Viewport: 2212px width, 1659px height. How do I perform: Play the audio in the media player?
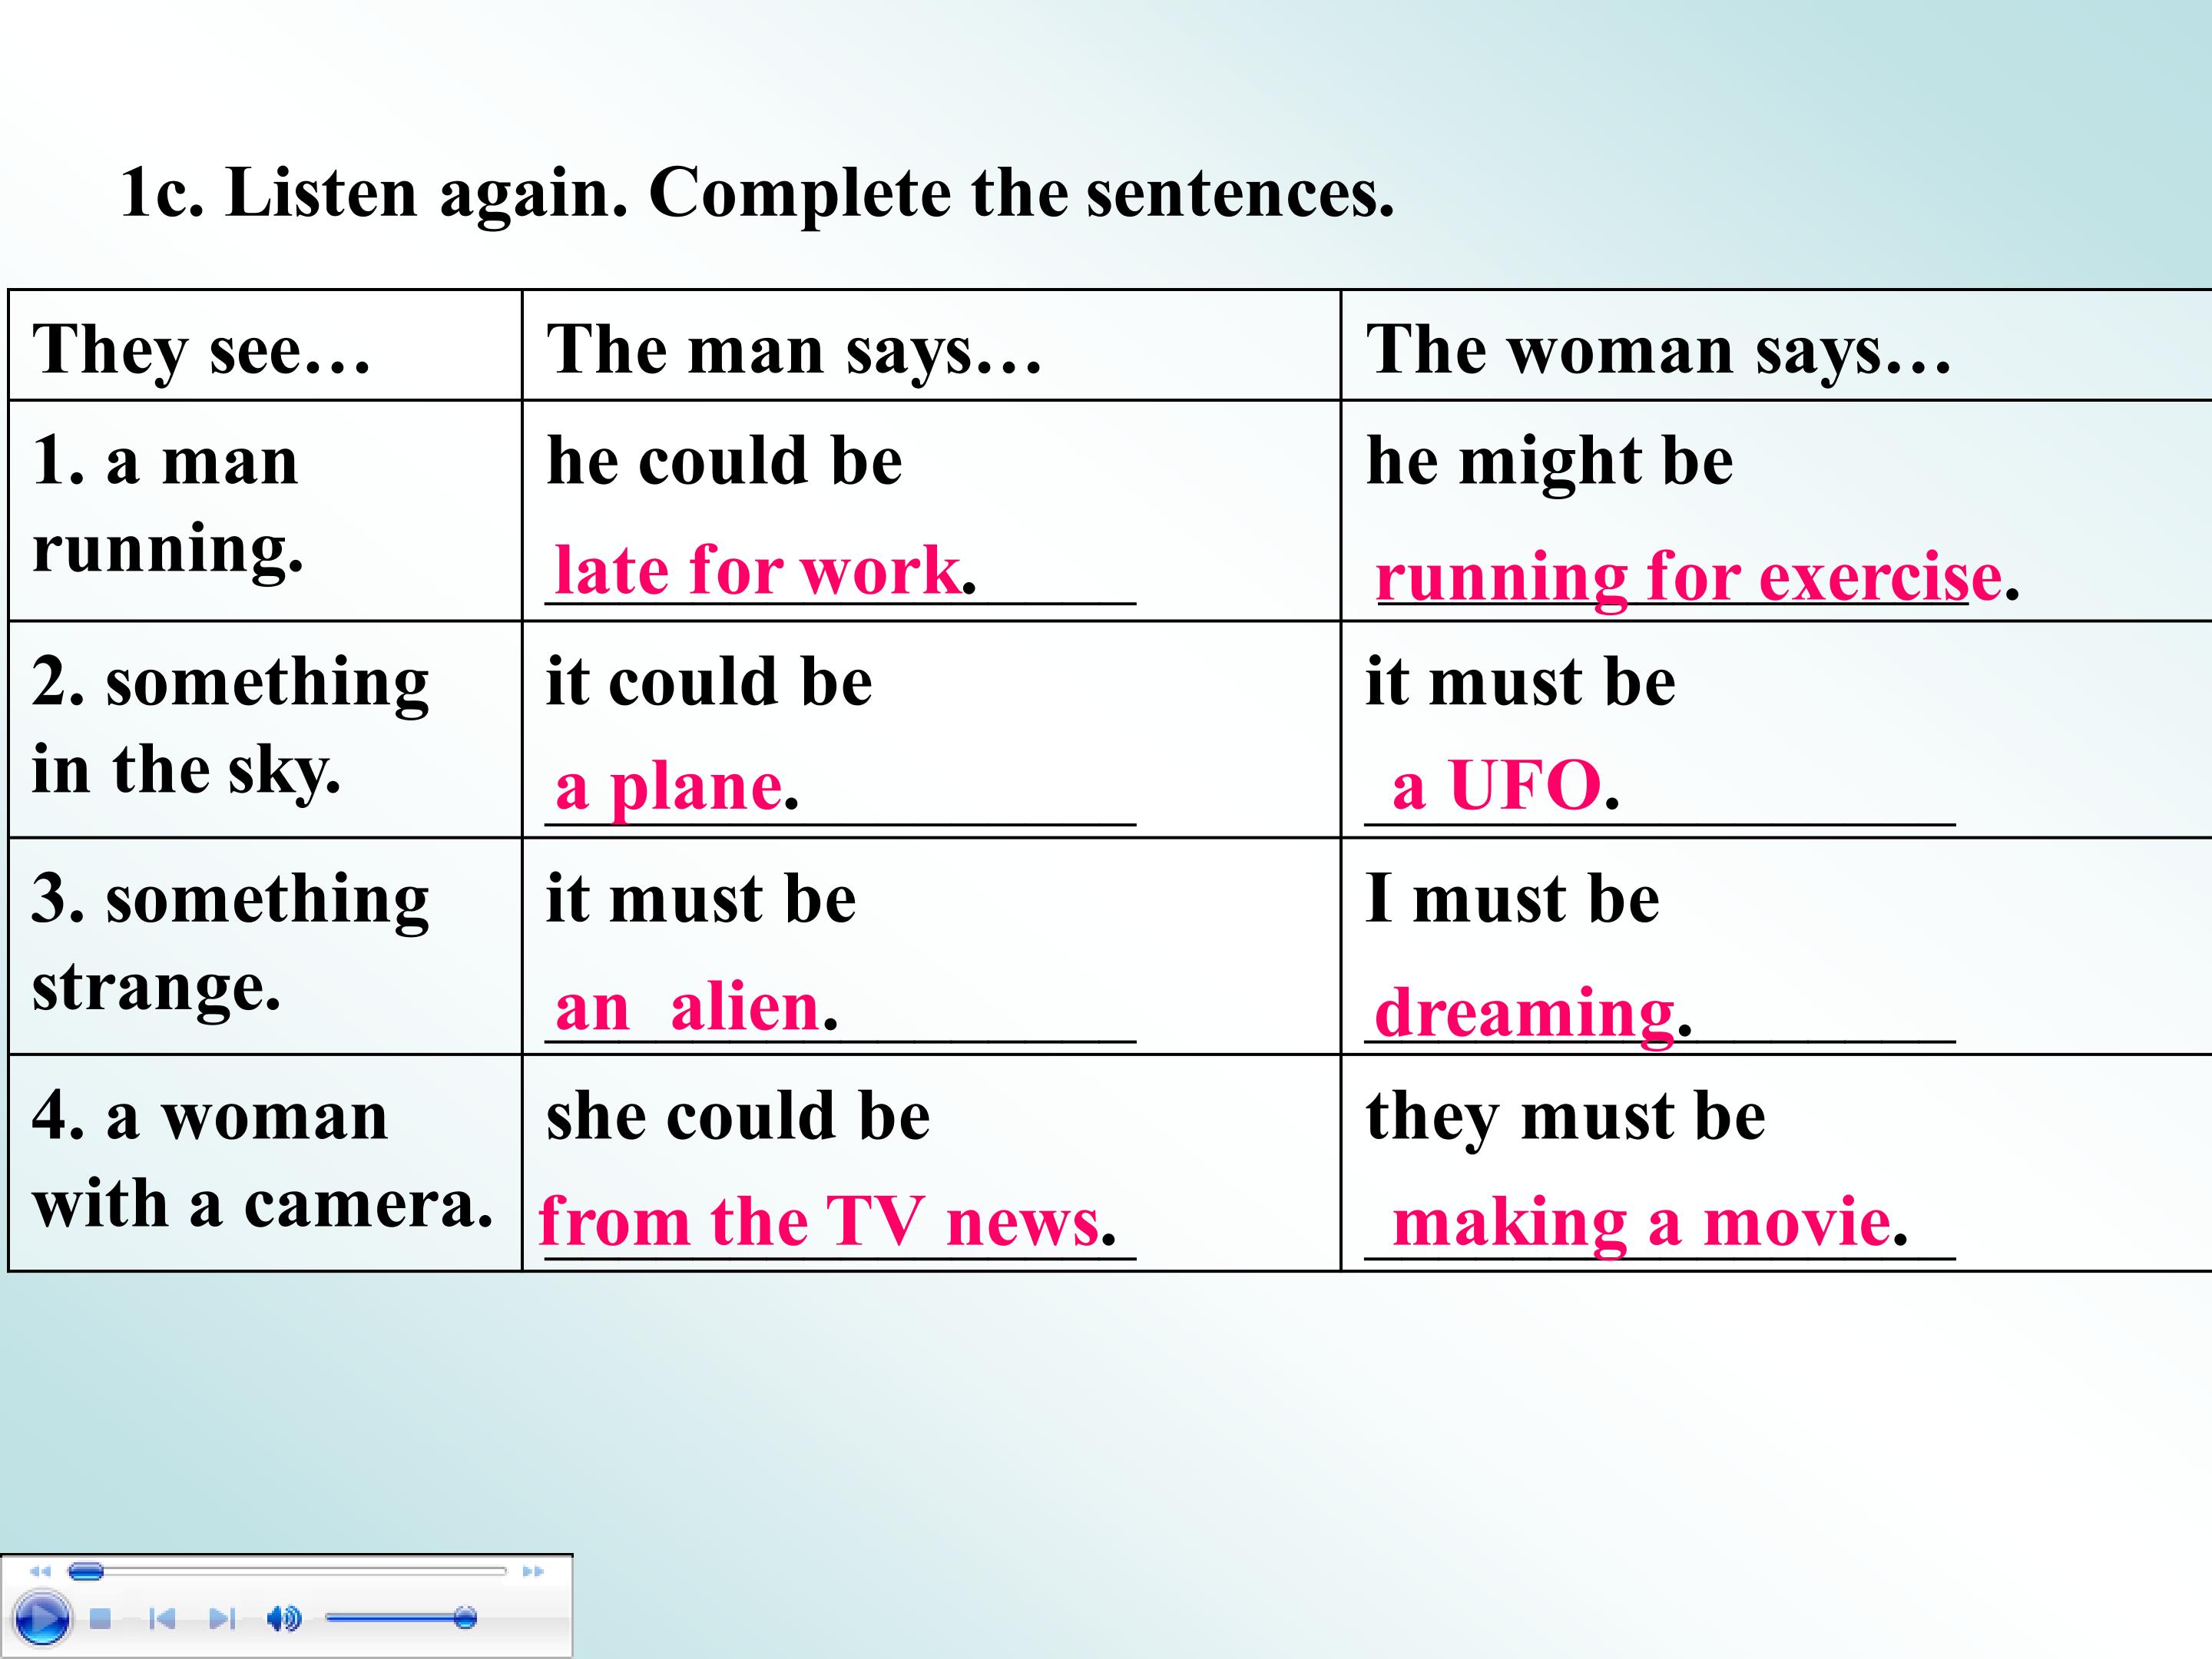pyautogui.click(x=41, y=1619)
